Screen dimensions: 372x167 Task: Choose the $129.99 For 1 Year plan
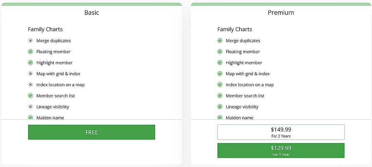pyautogui.click(x=281, y=151)
